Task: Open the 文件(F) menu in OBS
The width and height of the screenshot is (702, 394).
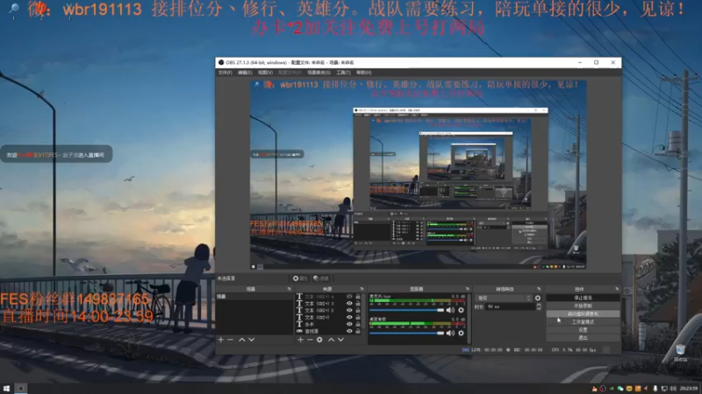Action: coord(225,73)
